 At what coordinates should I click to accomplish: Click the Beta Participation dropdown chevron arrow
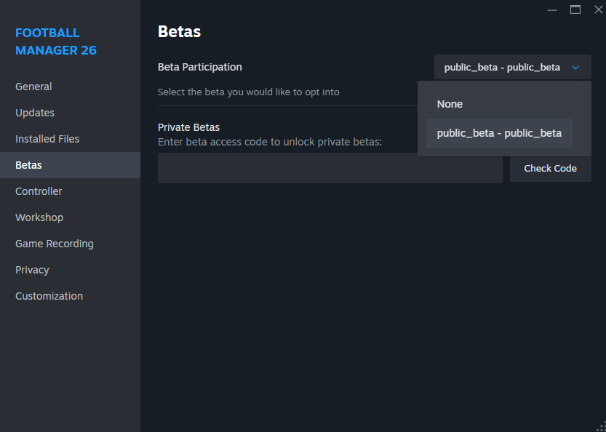(575, 68)
